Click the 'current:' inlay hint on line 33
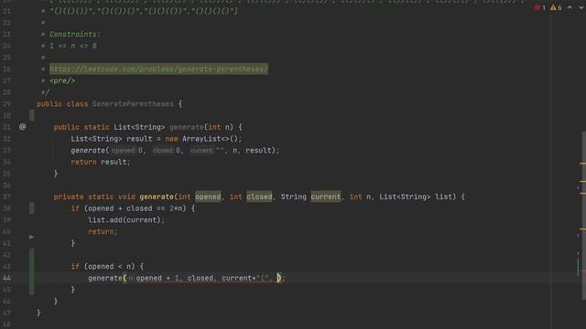Image resolution: width=586 pixels, height=329 pixels. click(x=201, y=150)
